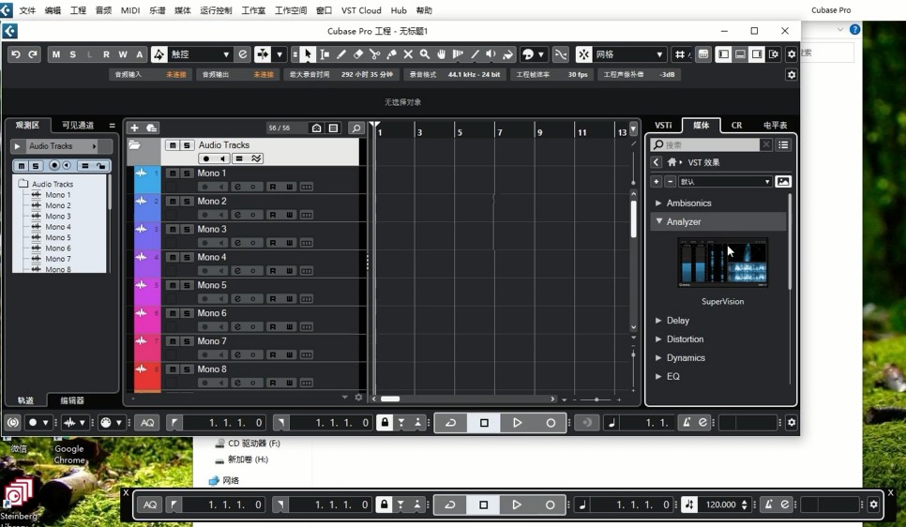The height and width of the screenshot is (527, 906).
Task: Open the MIDI menu
Action: [x=130, y=10]
